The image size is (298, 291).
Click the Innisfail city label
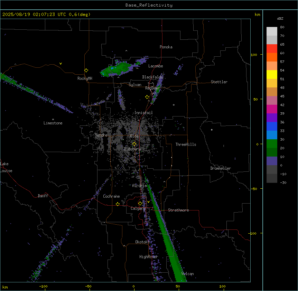[143, 113]
